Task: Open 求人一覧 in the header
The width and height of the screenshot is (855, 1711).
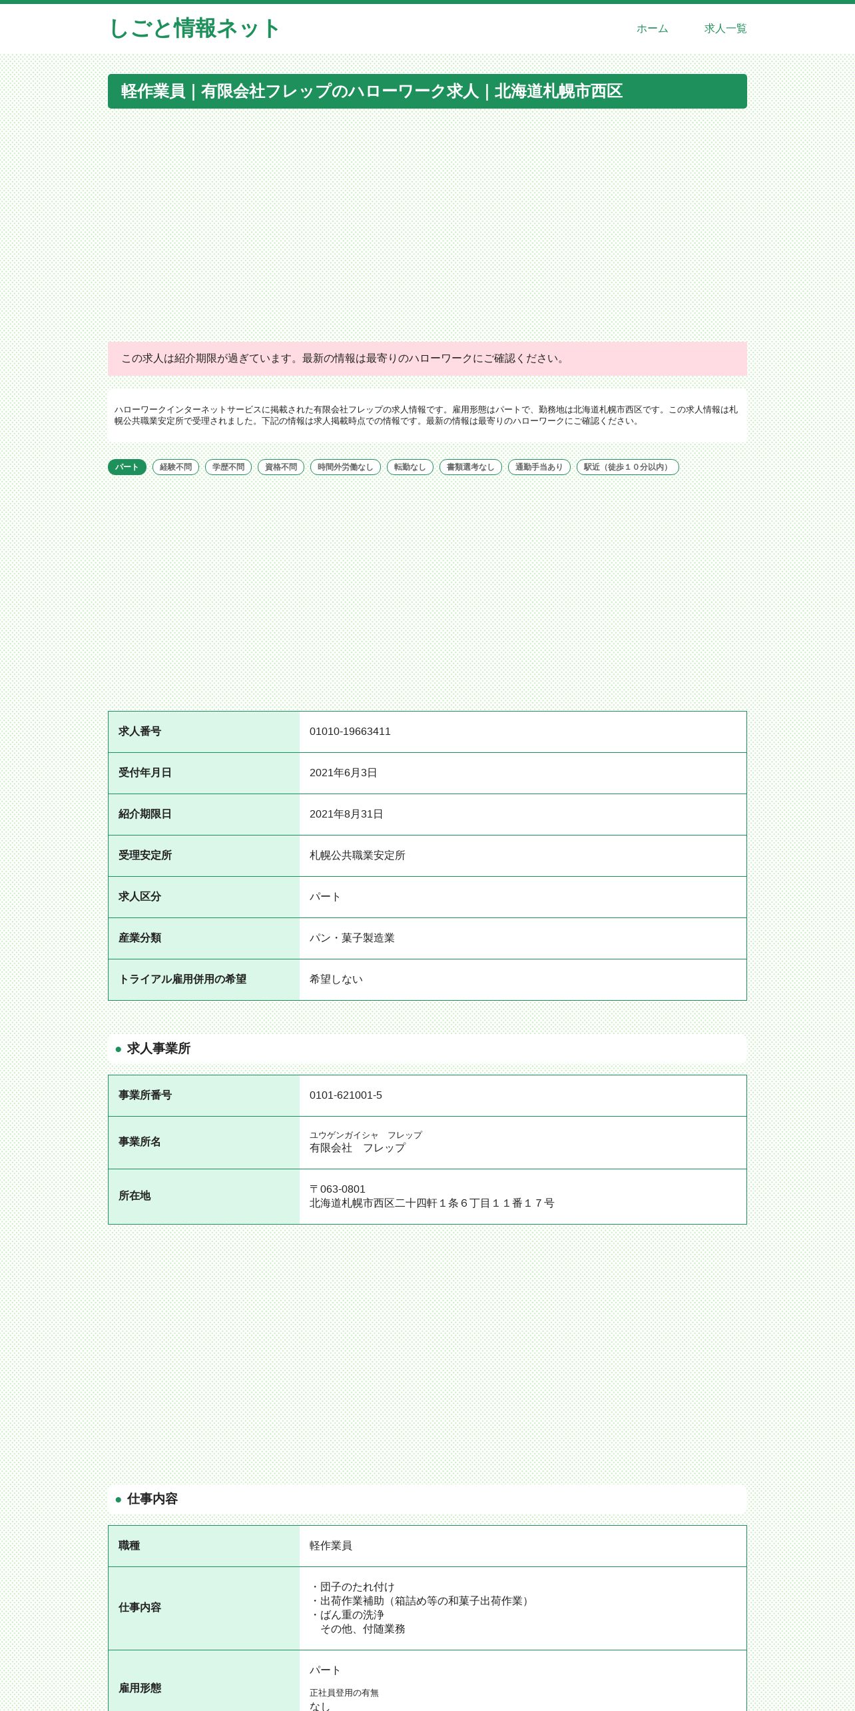Action: [725, 29]
